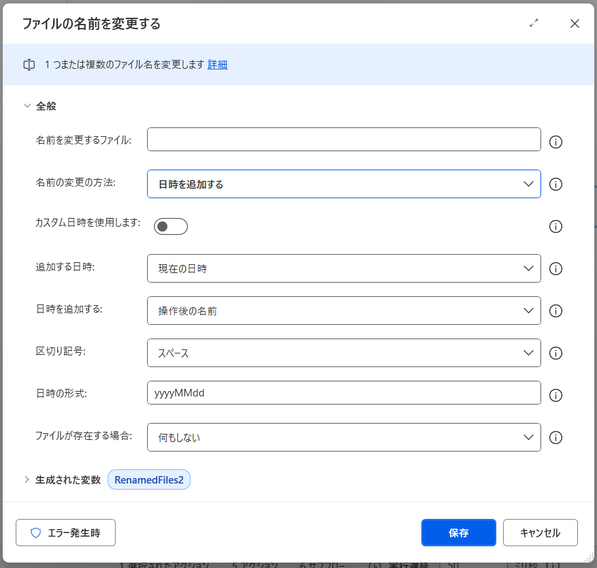The image size is (597, 568).
Task: Click info icon for カスタム日時を使用します
Action: pos(555,227)
